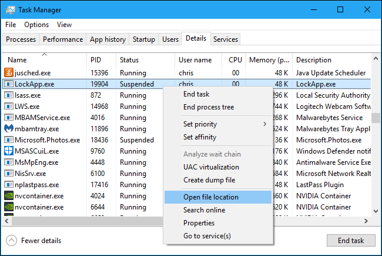Viewport: 382px width, 256px height.
Task: Click the Windows Defender shield icon for MSASCuiL.exe
Action: point(9,151)
